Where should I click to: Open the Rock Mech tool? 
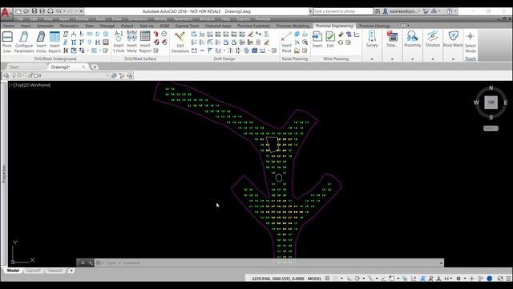pyautogui.click(x=453, y=39)
